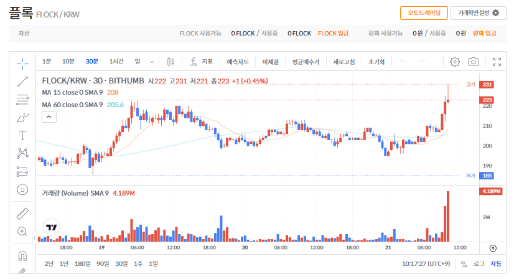Switch to the 일 daily interval
514x279 pixels.
(138, 62)
